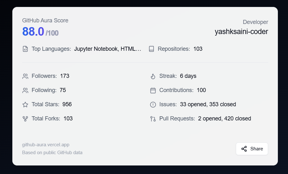Click the 88.0 aura score value
This screenshot has width=288, height=174.
pos(33,32)
